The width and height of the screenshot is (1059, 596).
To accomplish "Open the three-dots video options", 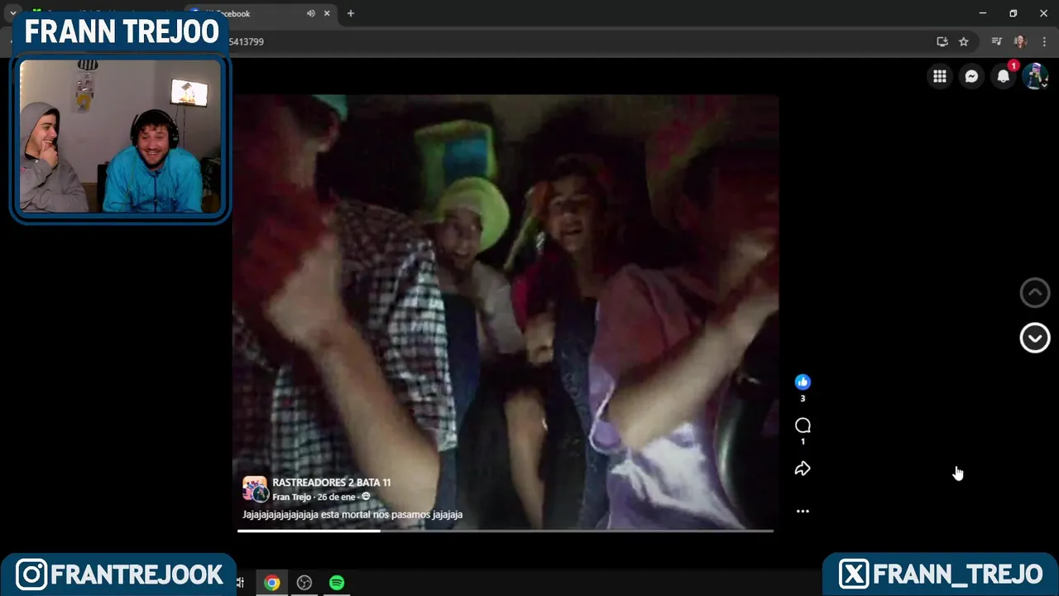I will 803,511.
